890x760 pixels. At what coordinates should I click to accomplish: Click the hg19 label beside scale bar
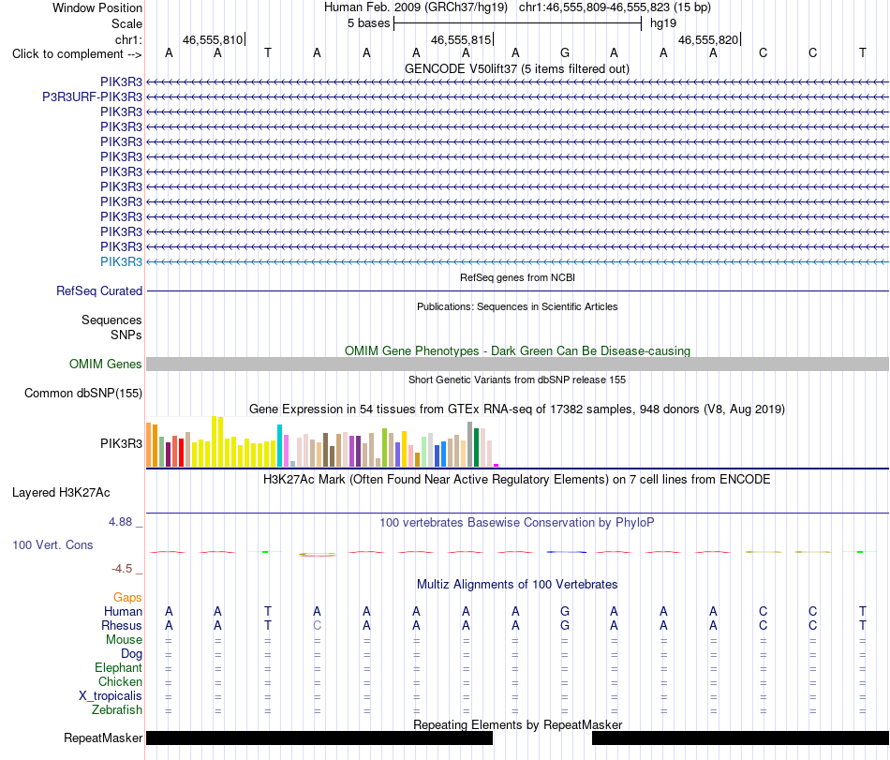point(663,23)
